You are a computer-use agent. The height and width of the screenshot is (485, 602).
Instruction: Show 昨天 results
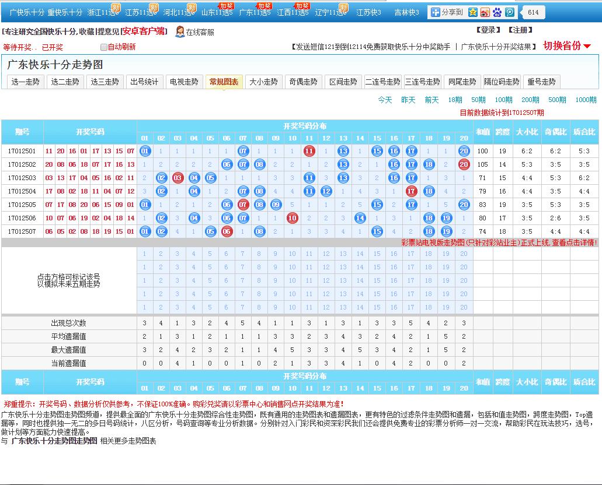click(408, 100)
